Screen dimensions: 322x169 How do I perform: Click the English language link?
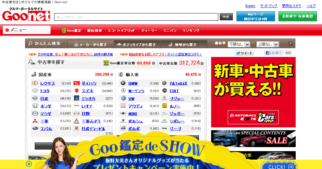point(250,6)
